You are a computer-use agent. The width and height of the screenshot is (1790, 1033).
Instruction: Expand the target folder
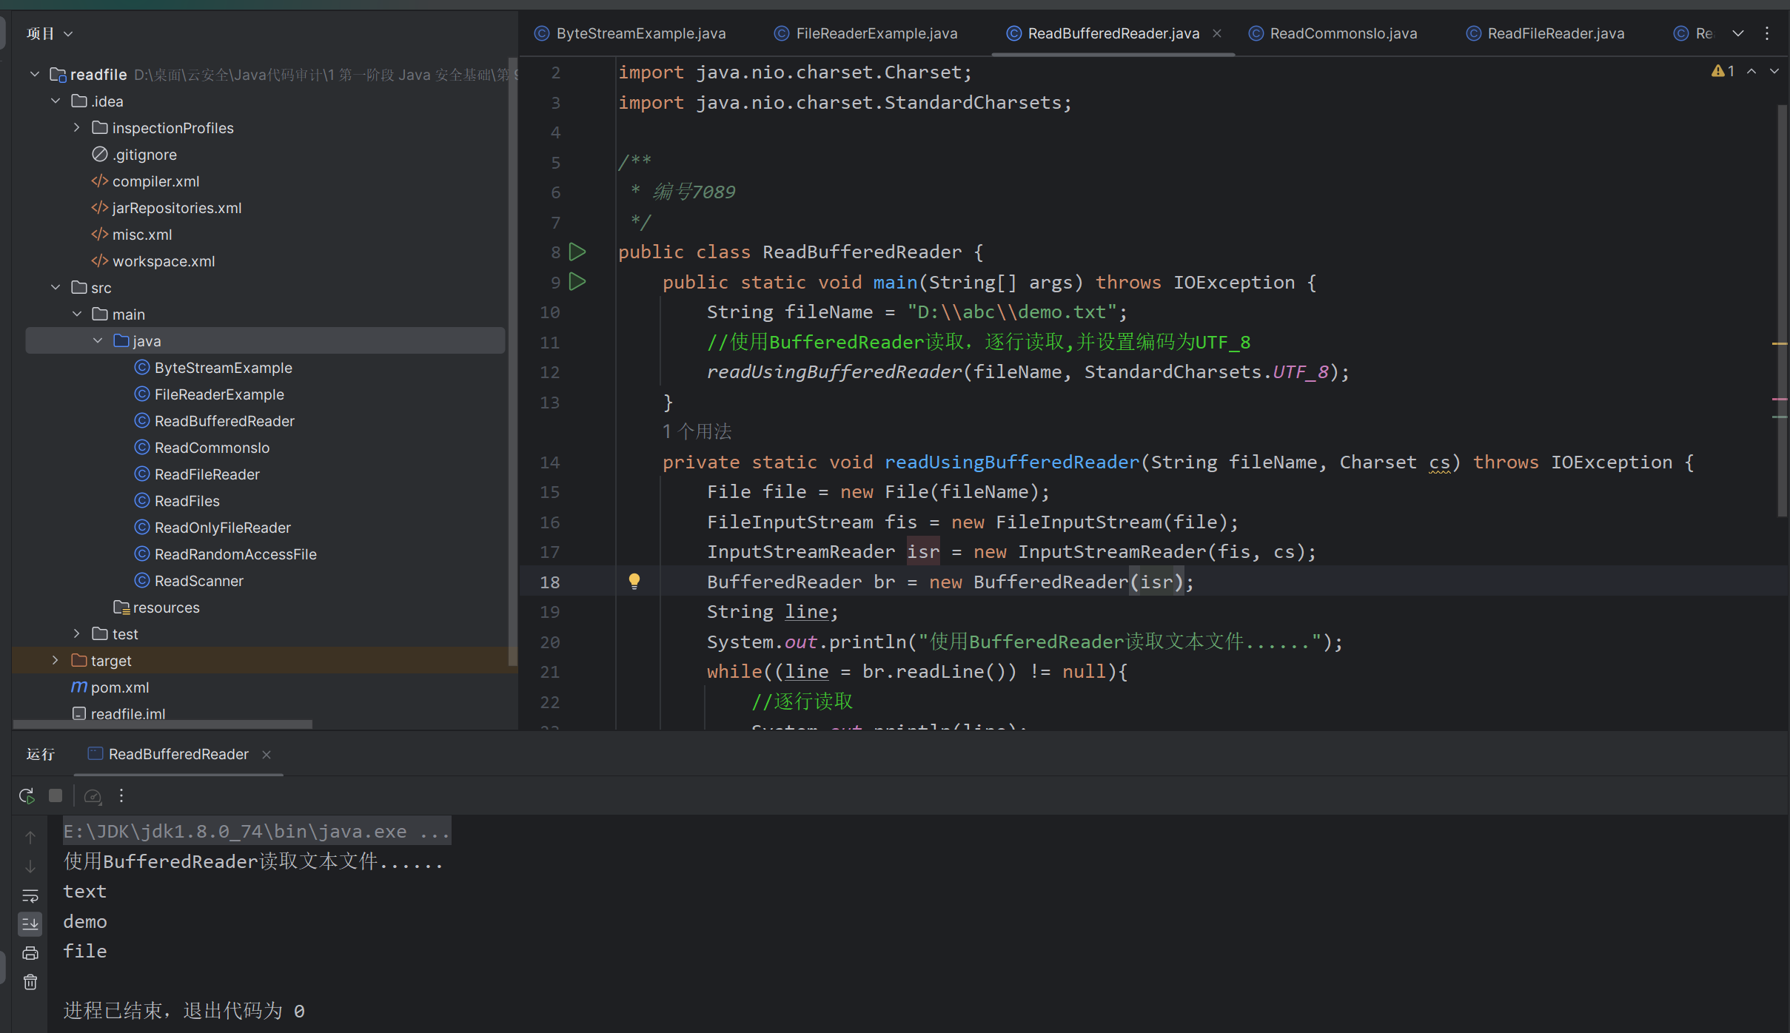coord(56,660)
